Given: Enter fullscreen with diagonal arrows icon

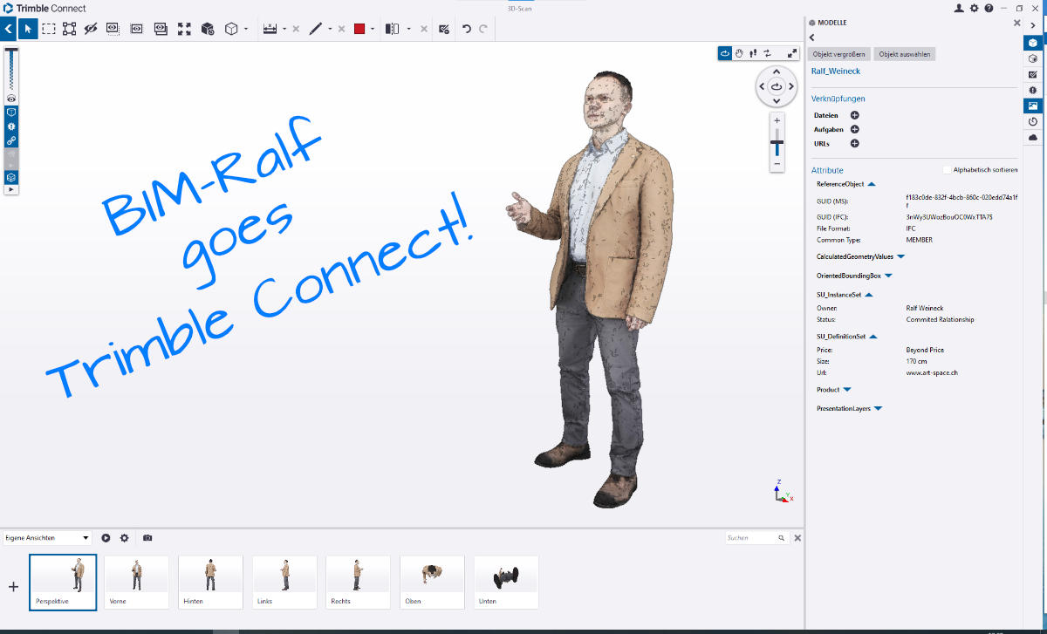Looking at the screenshot, I should point(792,53).
